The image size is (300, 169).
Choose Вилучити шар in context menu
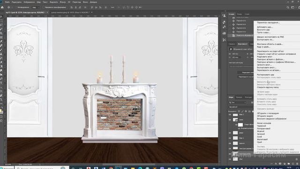[263, 30]
